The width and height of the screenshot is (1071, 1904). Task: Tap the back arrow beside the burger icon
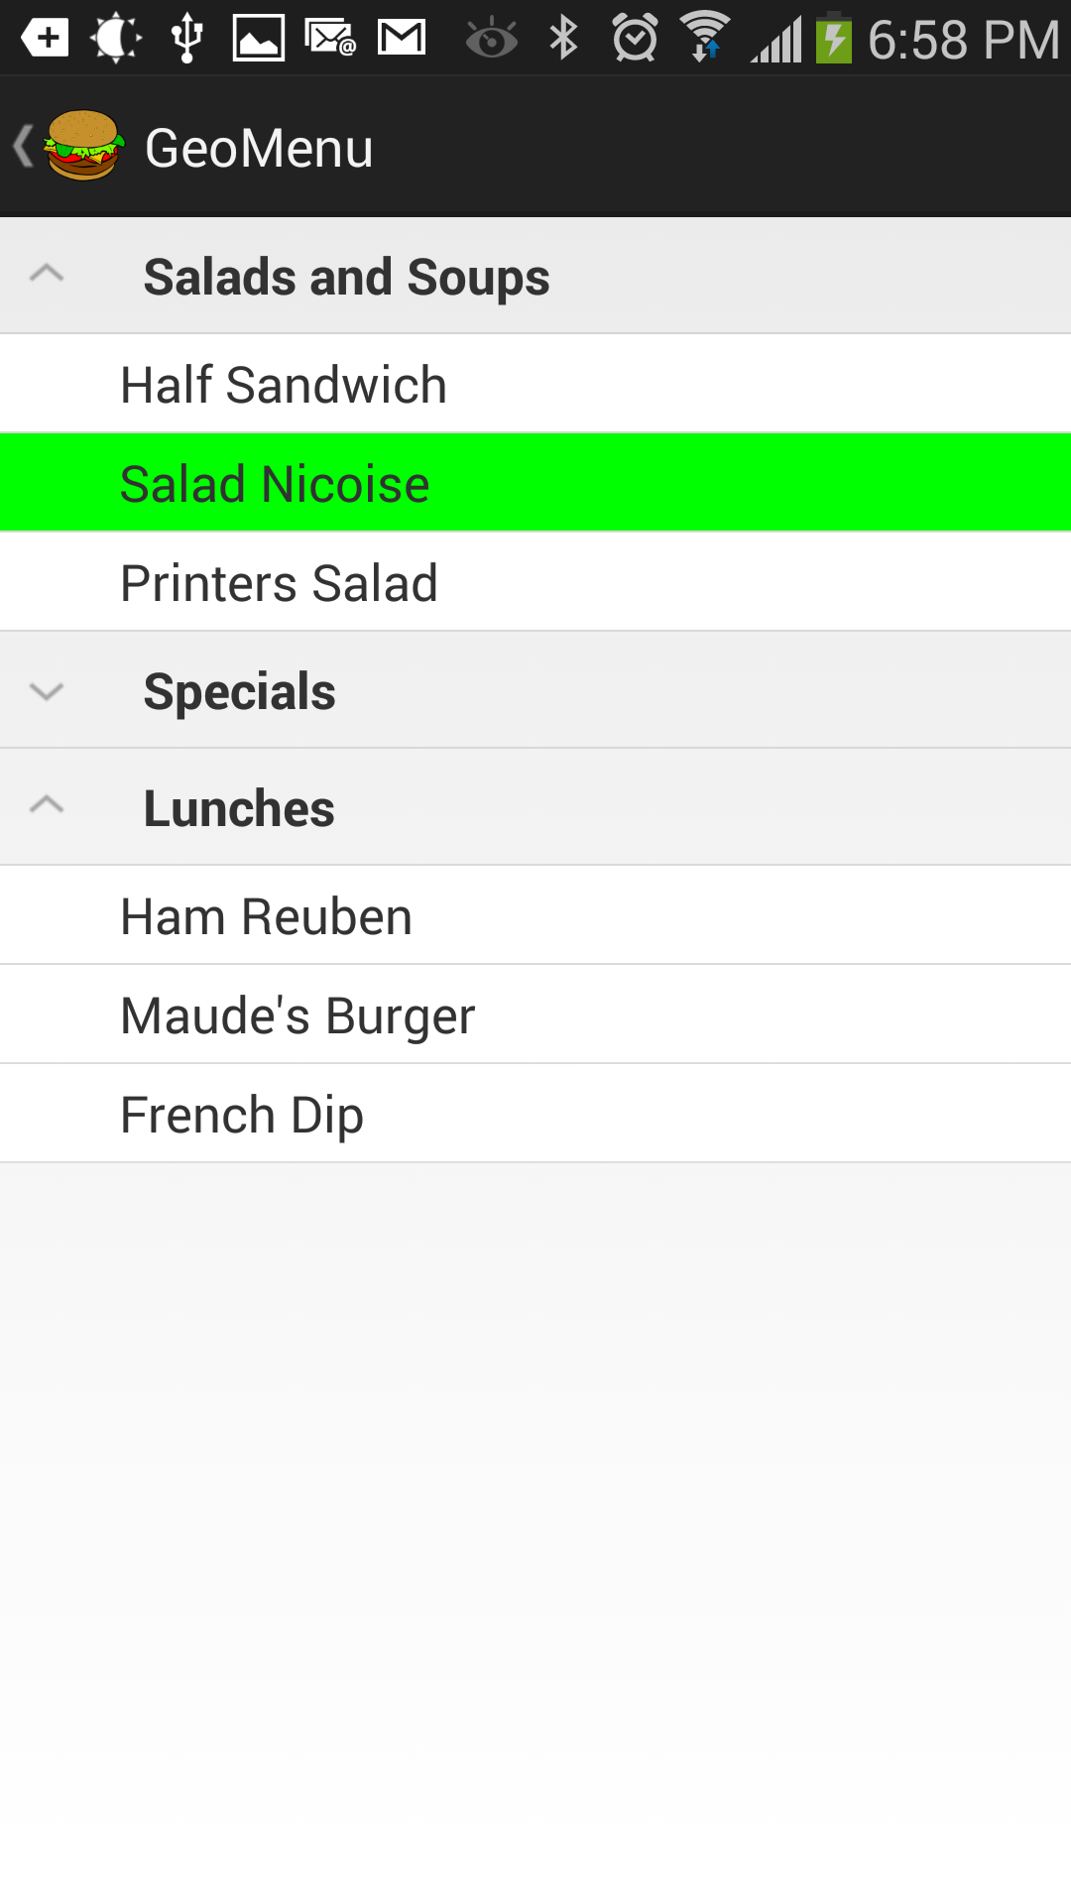23,146
